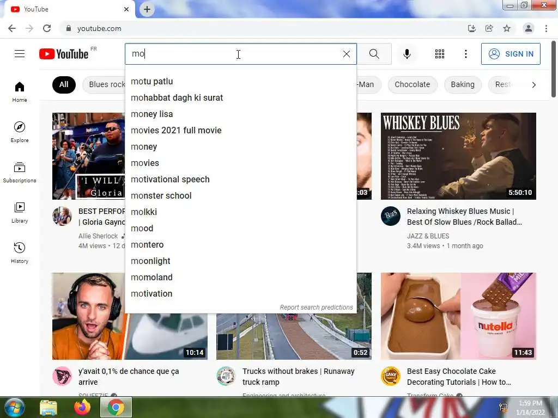Show more filter chips with right chevron
This screenshot has width=558, height=418.
point(533,84)
